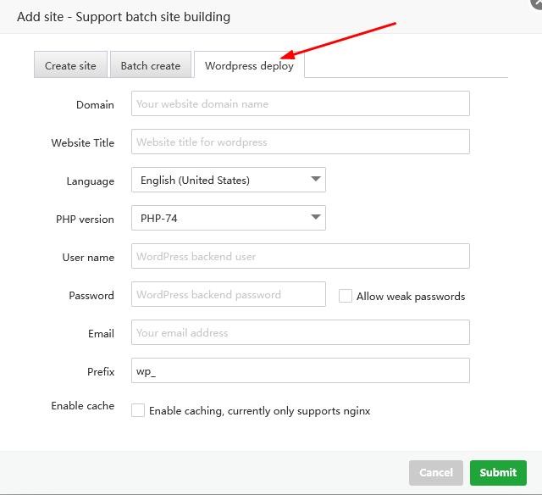This screenshot has height=495, width=542.
Task: Close the Add site dialog
Action: [x=536, y=3]
